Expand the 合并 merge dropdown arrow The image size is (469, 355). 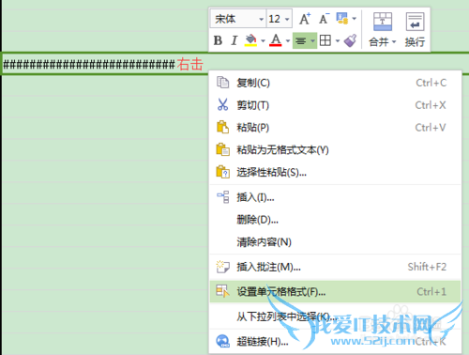click(x=394, y=41)
